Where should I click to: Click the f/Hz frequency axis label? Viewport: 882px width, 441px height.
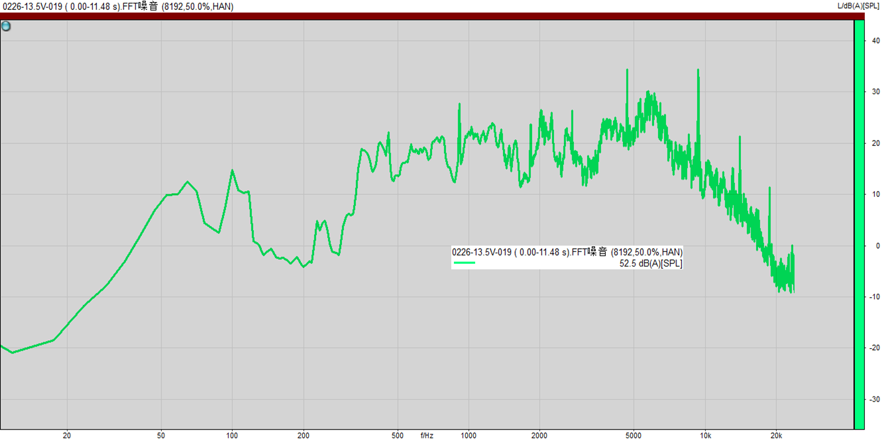click(x=427, y=436)
